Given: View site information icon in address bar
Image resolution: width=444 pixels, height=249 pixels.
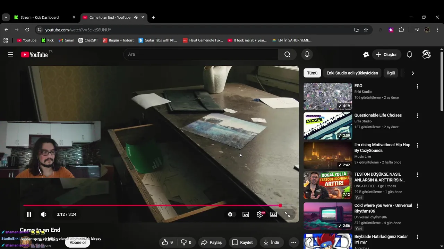Looking at the screenshot, I should pyautogui.click(x=39, y=30).
